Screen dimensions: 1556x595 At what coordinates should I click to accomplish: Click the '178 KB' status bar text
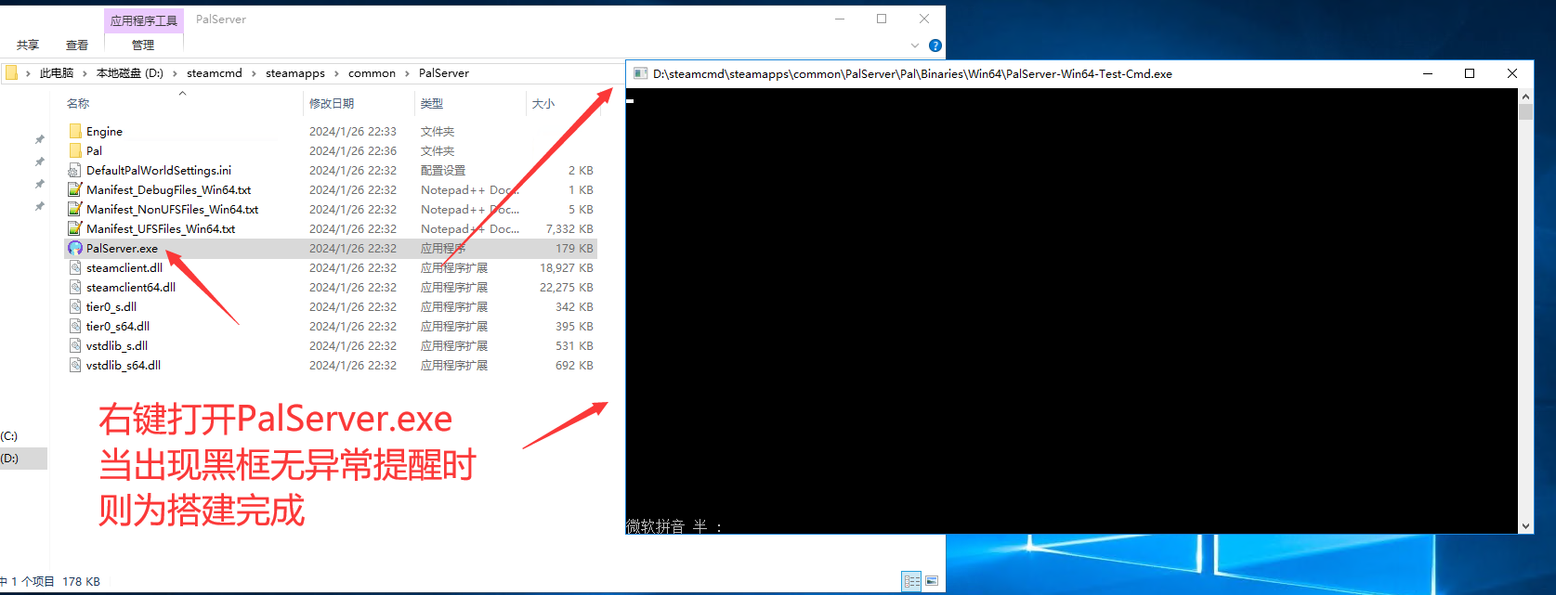[x=82, y=582]
